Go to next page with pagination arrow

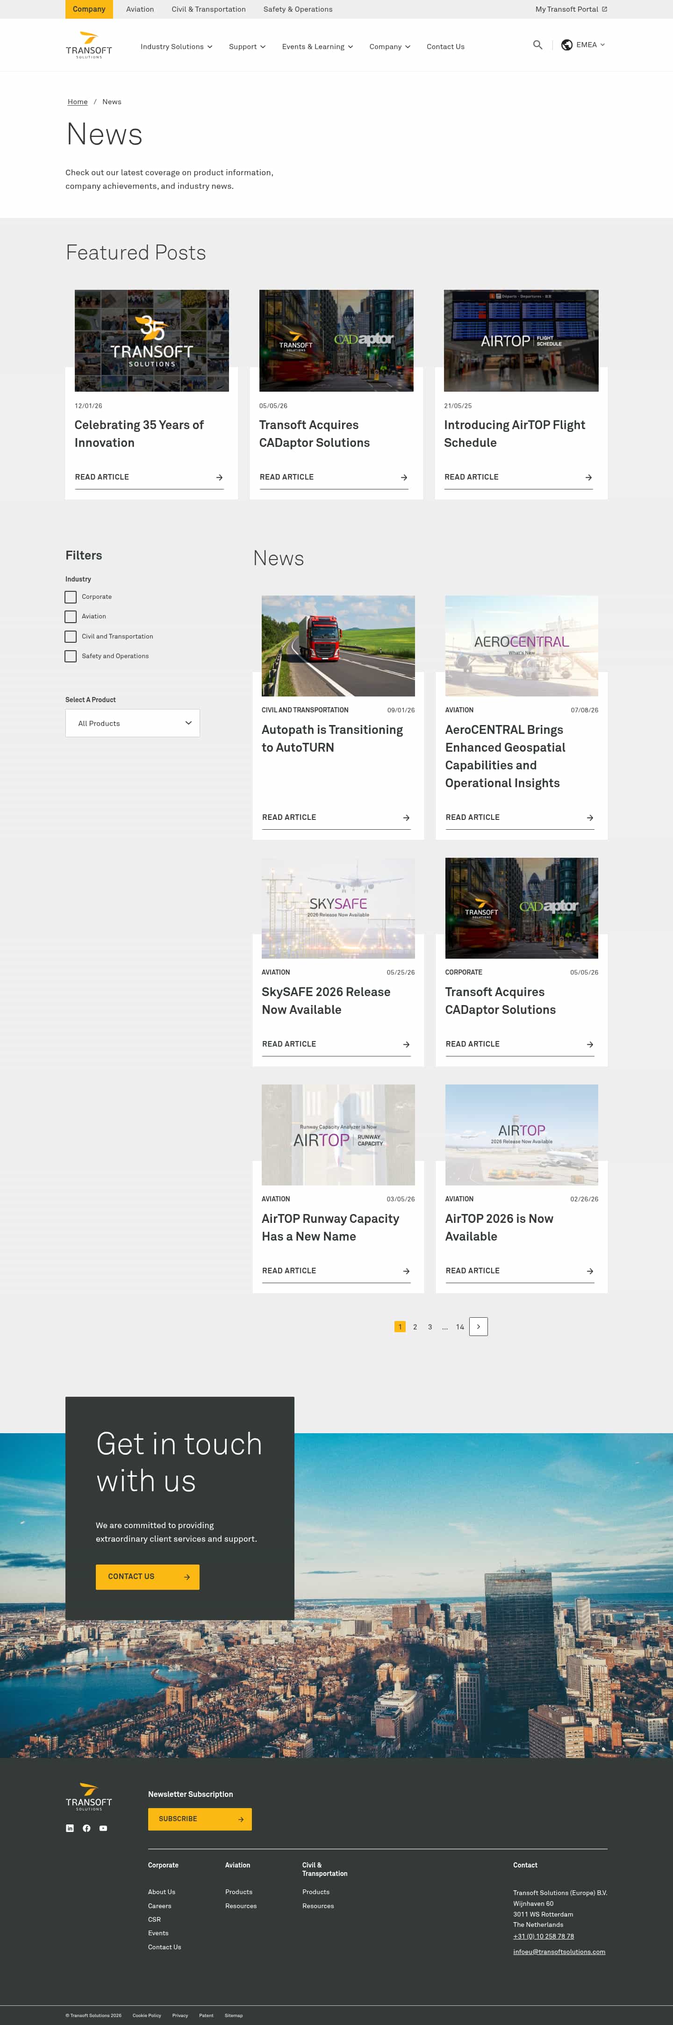[x=479, y=1326]
